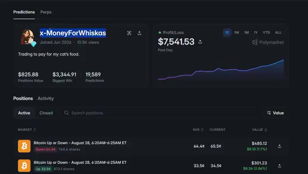308x174 pixels.
Task: Click the $485.12 value cell
Action: pyautogui.click(x=259, y=144)
